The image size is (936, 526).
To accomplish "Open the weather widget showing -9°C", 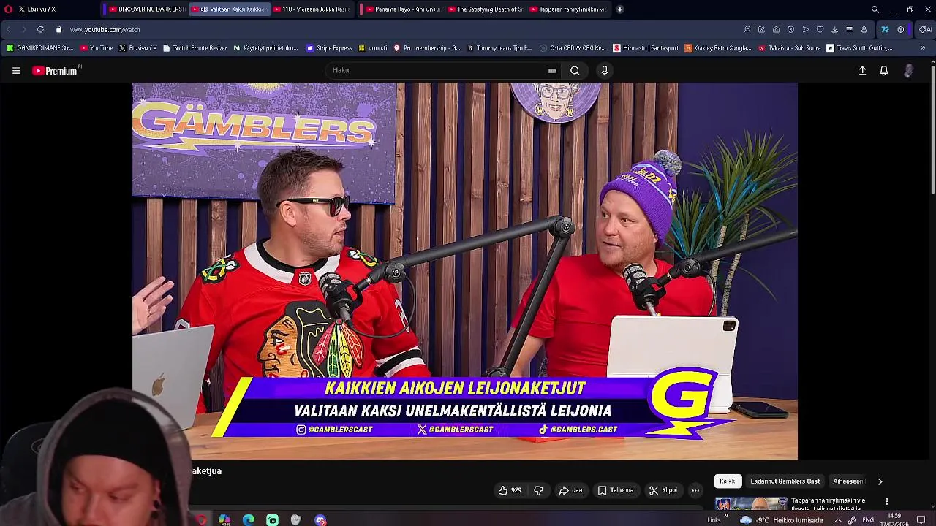I will 781,520.
